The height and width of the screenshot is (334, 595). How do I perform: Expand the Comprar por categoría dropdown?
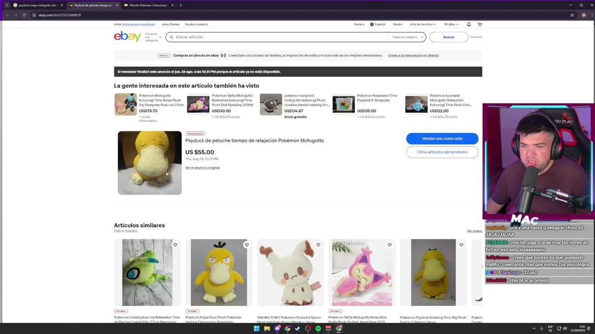click(153, 37)
